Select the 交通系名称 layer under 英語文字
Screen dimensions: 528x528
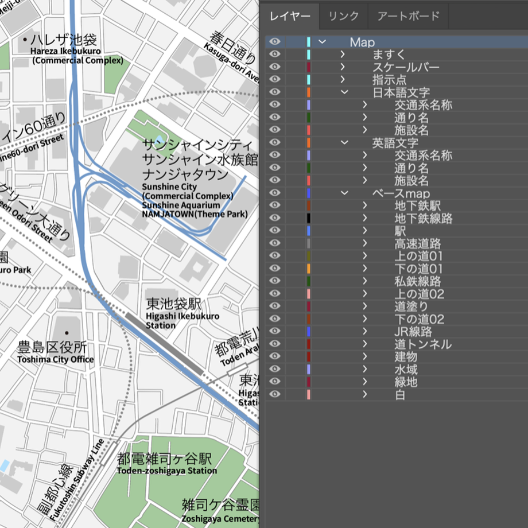pyautogui.click(x=424, y=155)
